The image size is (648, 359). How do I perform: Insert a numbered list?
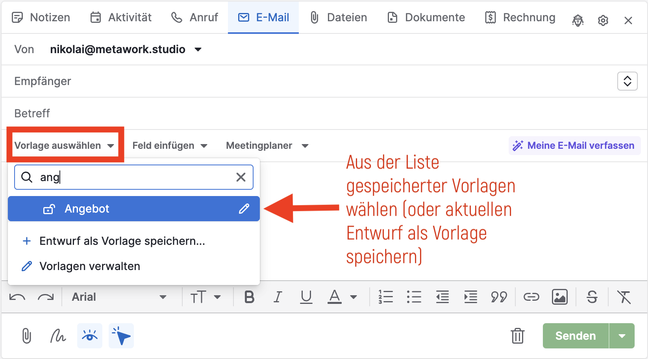(x=386, y=297)
